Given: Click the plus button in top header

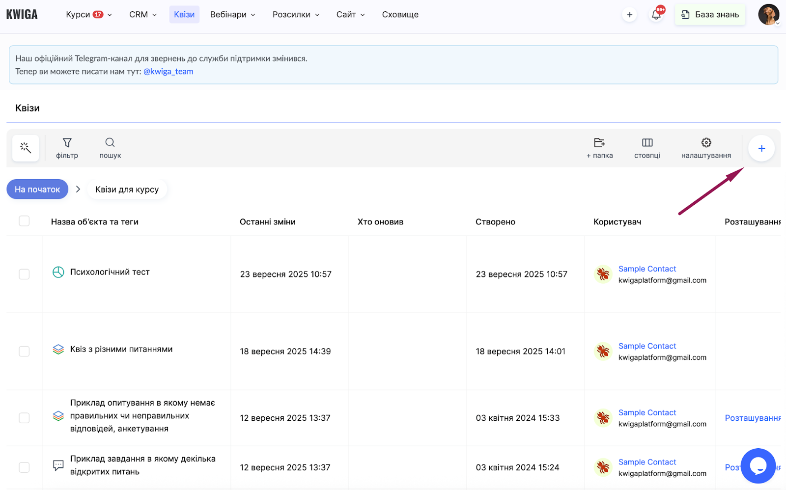Looking at the screenshot, I should pyautogui.click(x=629, y=15).
